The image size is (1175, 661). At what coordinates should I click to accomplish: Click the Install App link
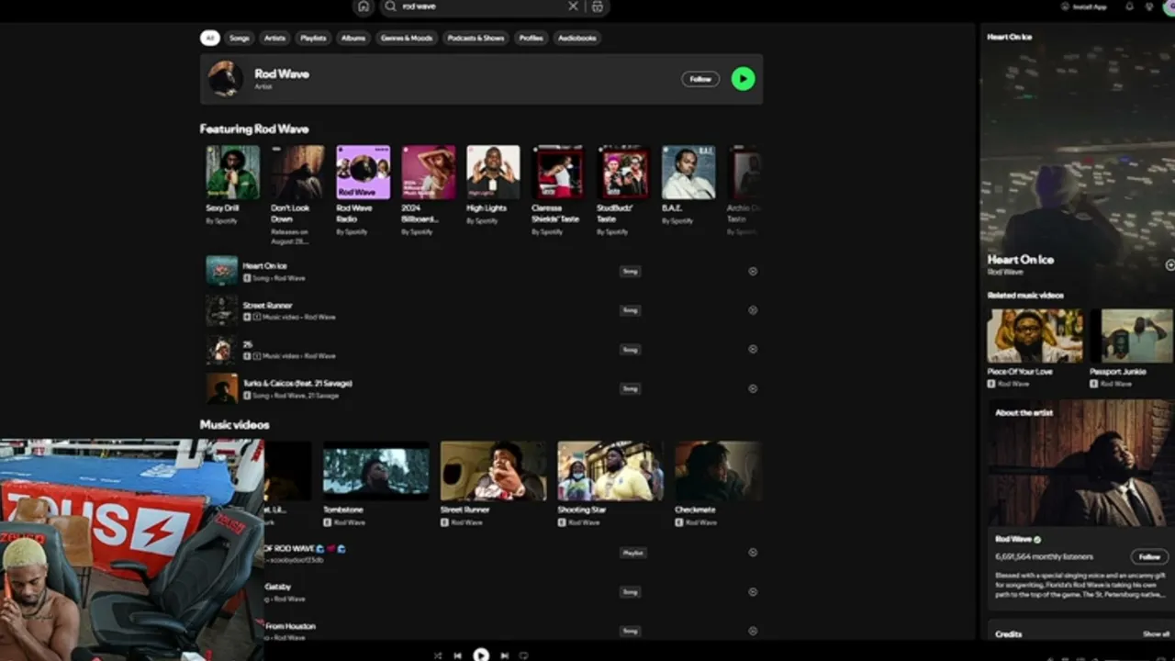point(1090,6)
